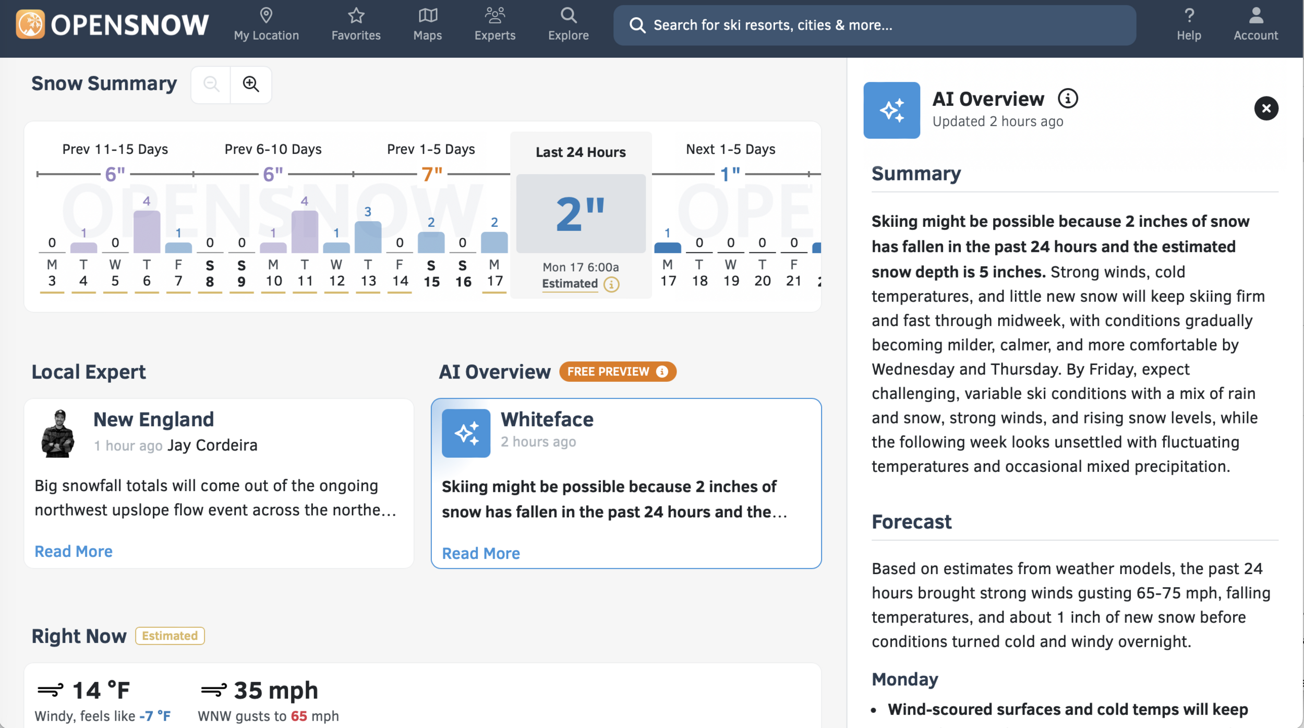
Task: Go to Experts page
Action: pyautogui.click(x=494, y=25)
